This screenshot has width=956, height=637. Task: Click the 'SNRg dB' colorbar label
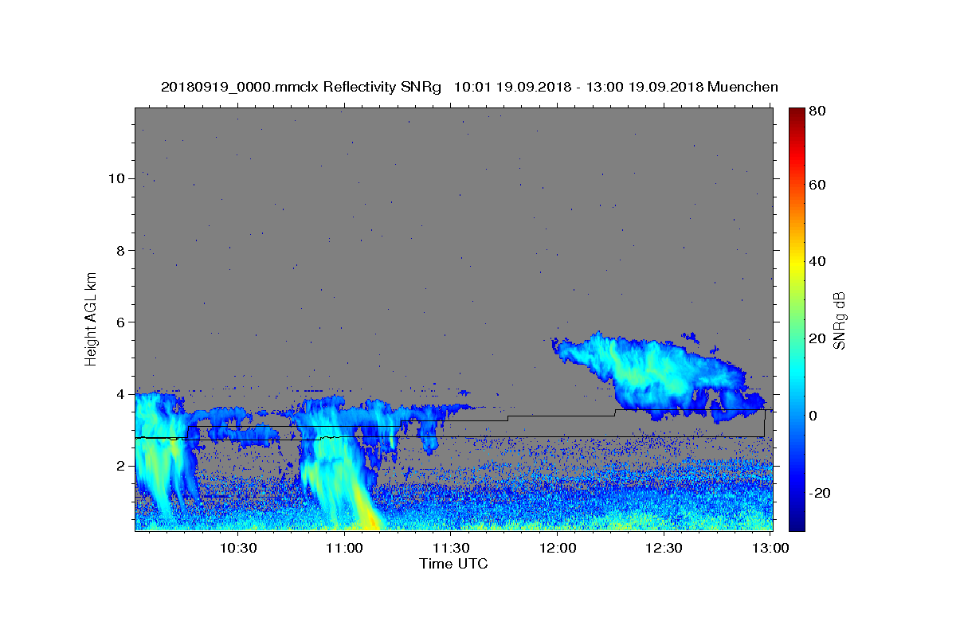(x=838, y=319)
